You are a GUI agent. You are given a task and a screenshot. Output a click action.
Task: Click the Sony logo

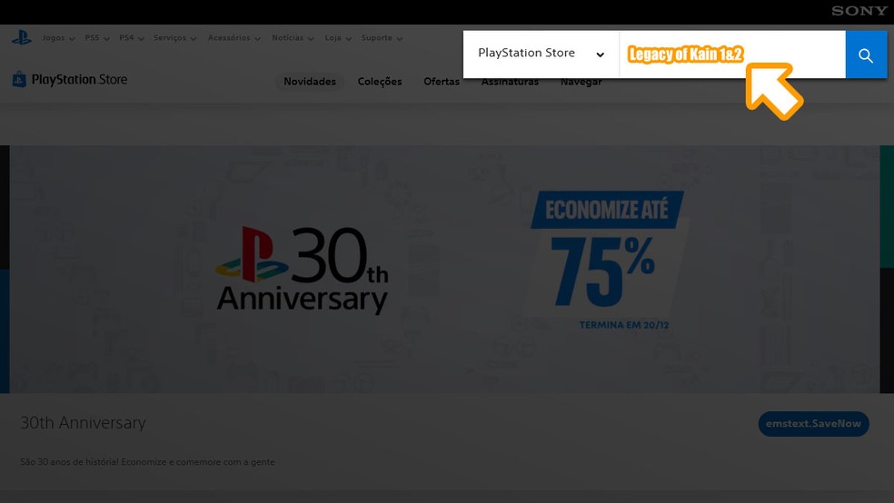pos(859,11)
